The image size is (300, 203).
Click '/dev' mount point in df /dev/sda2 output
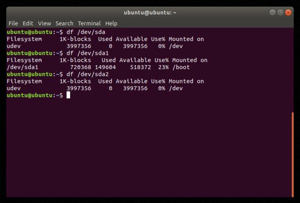176,88
